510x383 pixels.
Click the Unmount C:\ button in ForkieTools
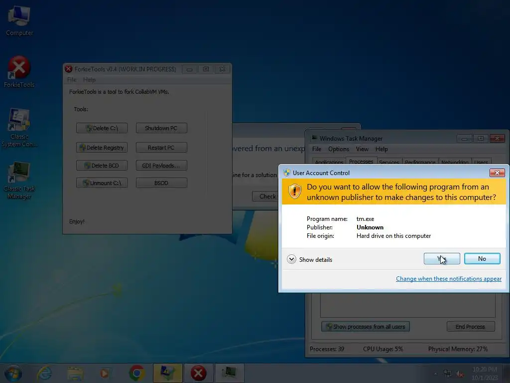(x=102, y=183)
